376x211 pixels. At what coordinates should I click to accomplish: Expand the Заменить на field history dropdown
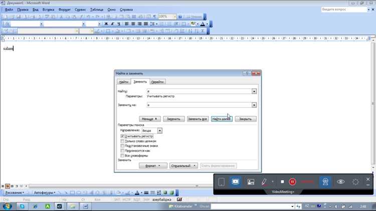[254, 105]
